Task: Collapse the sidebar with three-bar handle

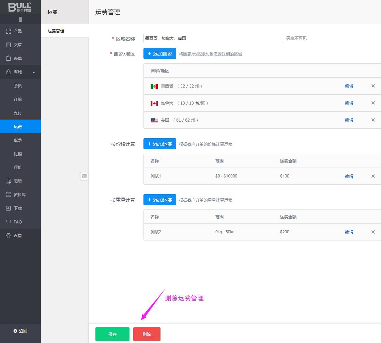Action: pos(20,20)
